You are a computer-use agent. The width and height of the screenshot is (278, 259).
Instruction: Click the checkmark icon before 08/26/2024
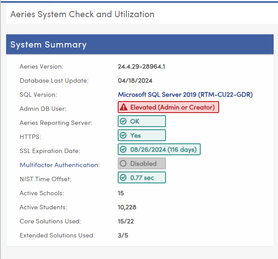pyautogui.click(x=123, y=150)
